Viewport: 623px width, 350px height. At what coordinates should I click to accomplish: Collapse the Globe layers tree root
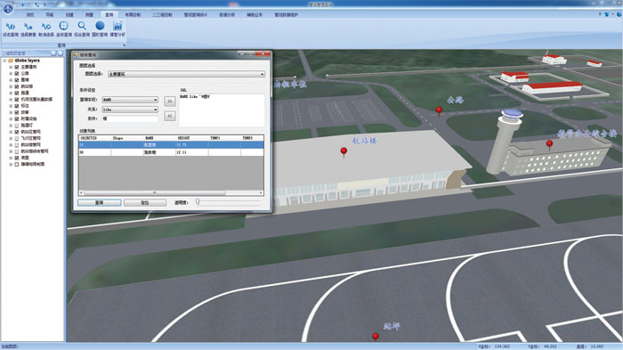[x=4, y=61]
